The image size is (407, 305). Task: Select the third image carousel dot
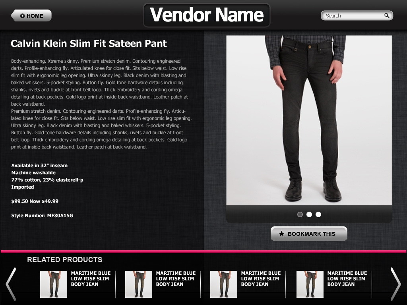tap(318, 214)
